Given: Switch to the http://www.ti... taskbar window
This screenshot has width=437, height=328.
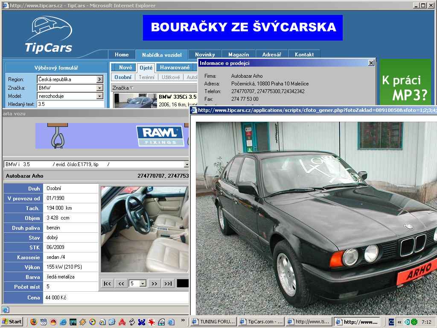Looking at the screenshot, I should (x=309, y=322).
